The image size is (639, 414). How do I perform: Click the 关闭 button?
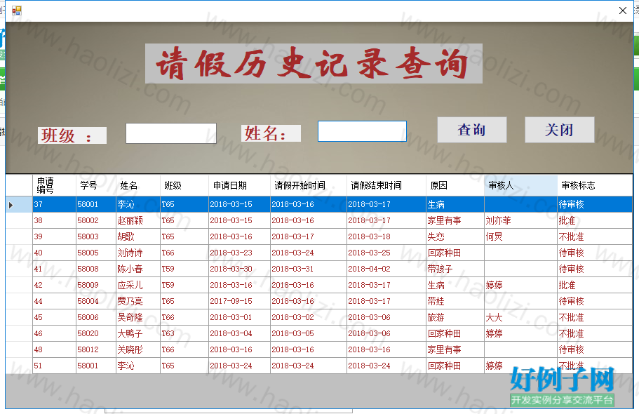click(x=560, y=130)
